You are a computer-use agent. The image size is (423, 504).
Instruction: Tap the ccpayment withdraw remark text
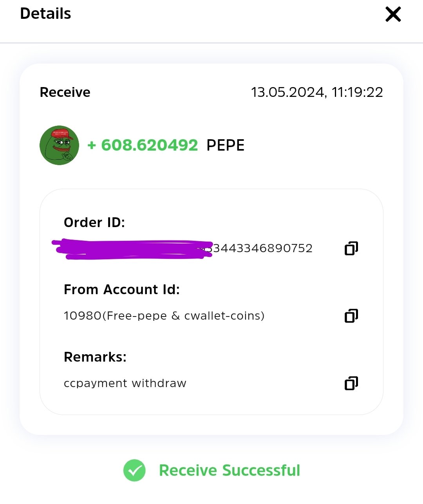pos(125,383)
